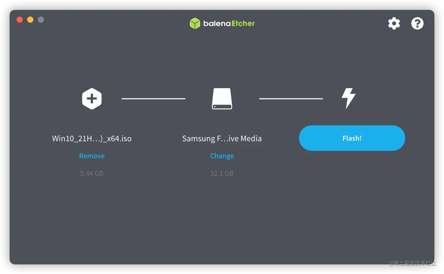Click the 5.44 GB image size label
Viewport: 444px width, 274px height.
(92, 173)
